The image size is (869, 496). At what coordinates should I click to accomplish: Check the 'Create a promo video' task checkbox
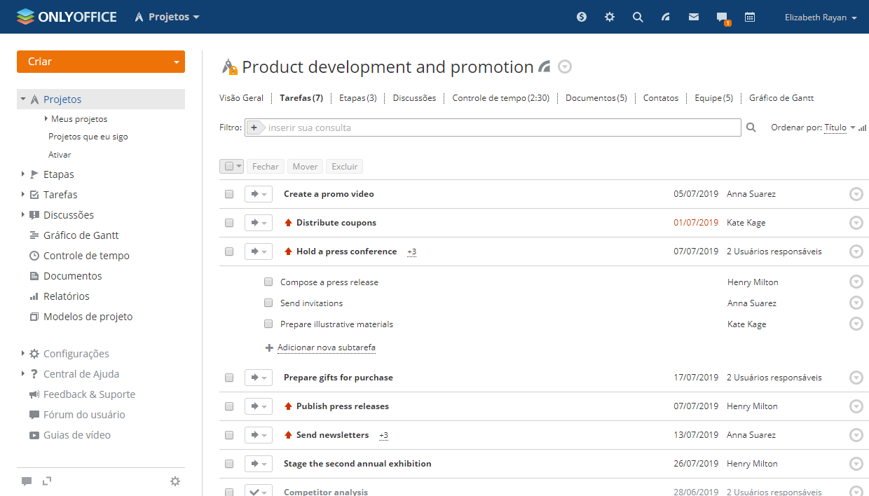tap(229, 194)
